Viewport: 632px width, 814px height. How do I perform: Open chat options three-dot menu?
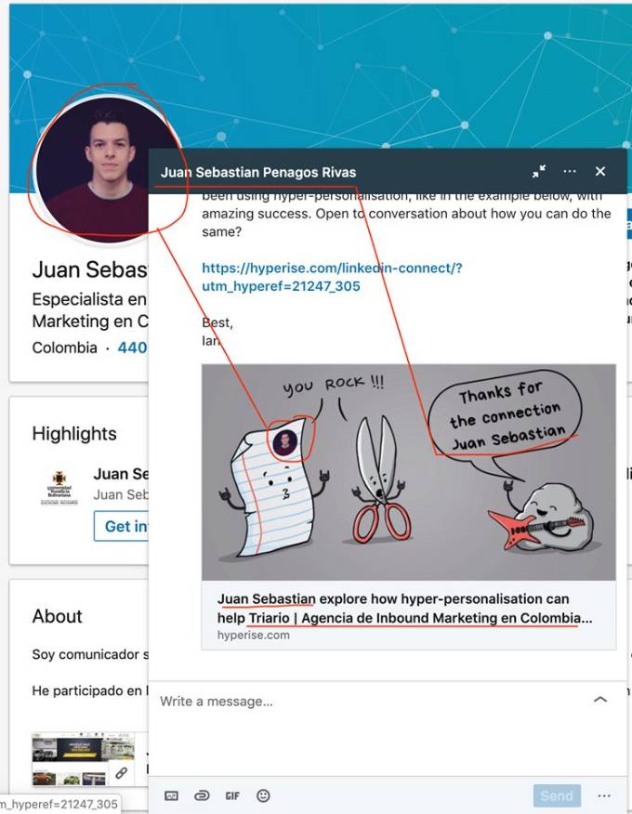[x=570, y=171]
